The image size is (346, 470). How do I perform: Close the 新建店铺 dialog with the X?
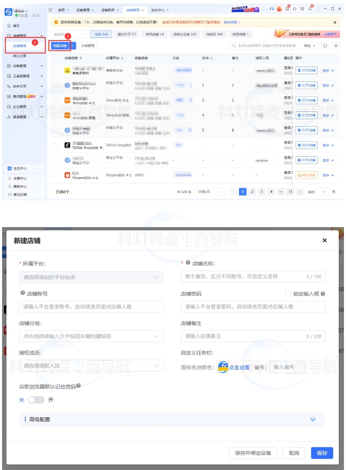pyautogui.click(x=324, y=241)
